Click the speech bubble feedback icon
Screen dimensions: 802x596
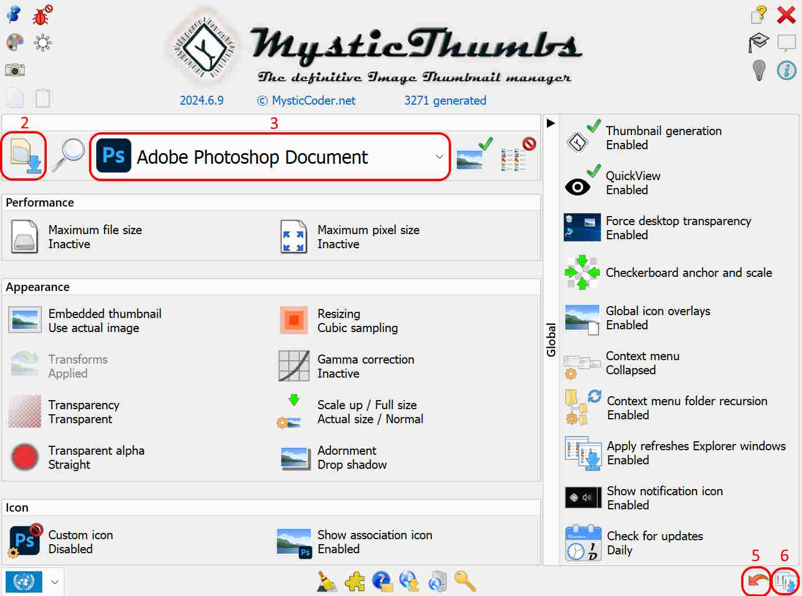tap(786, 42)
